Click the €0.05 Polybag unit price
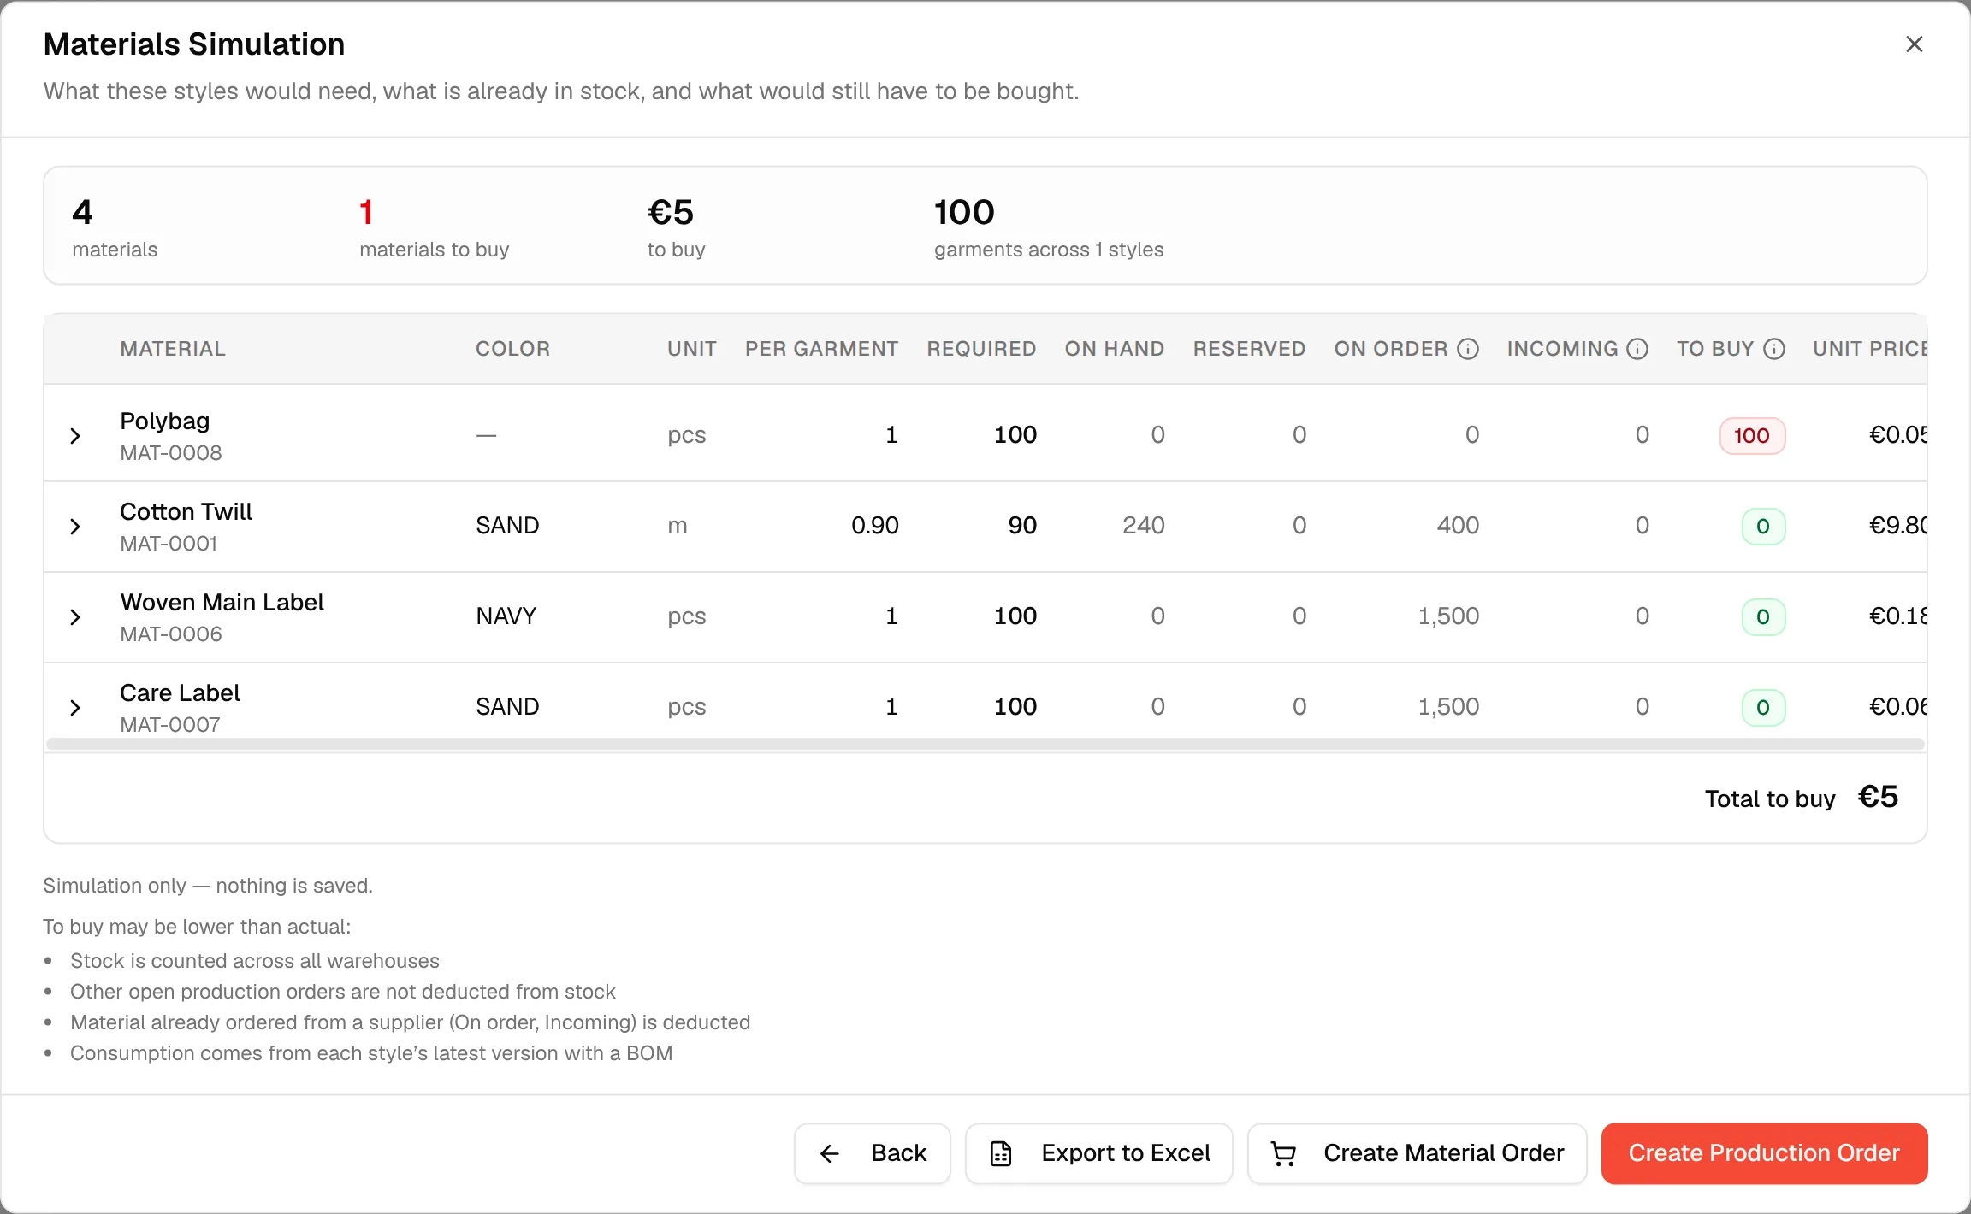This screenshot has height=1214, width=1971. [x=1897, y=434]
